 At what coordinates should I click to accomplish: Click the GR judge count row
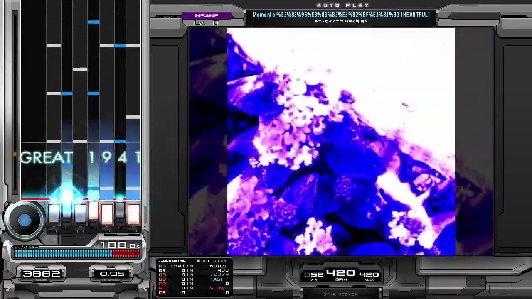point(176,270)
